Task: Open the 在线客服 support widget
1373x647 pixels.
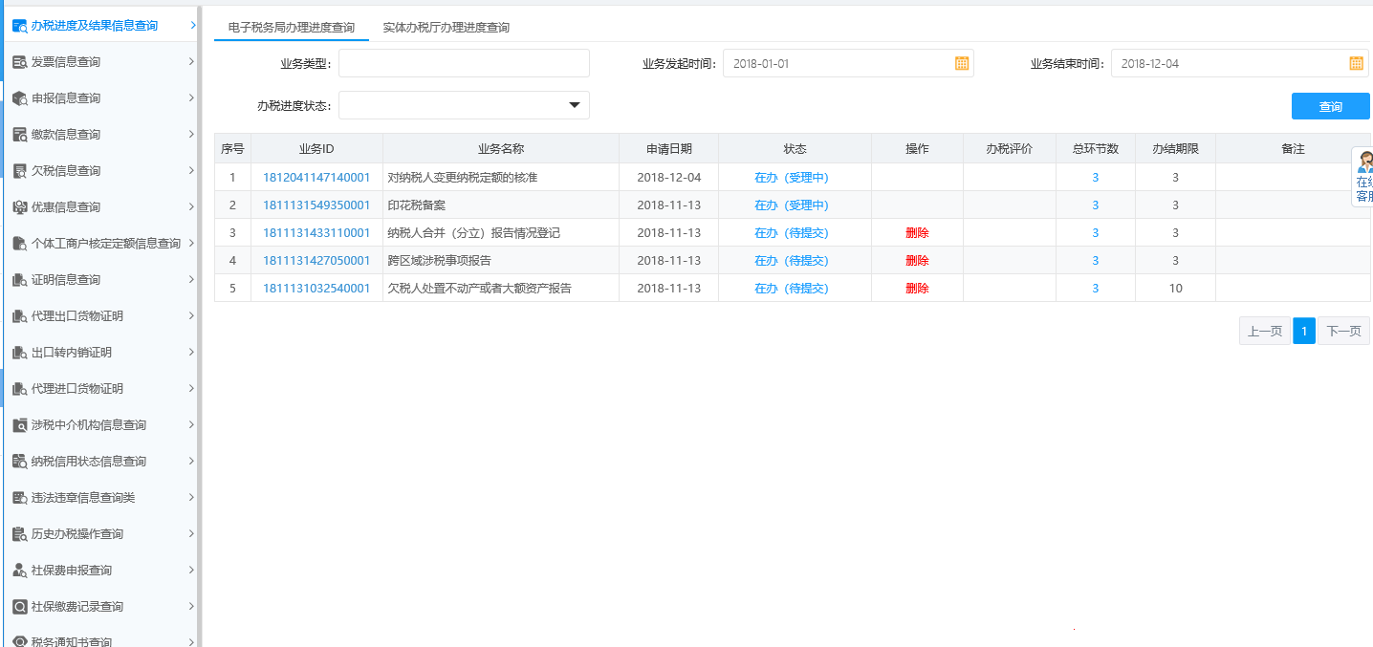Action: tap(1363, 177)
